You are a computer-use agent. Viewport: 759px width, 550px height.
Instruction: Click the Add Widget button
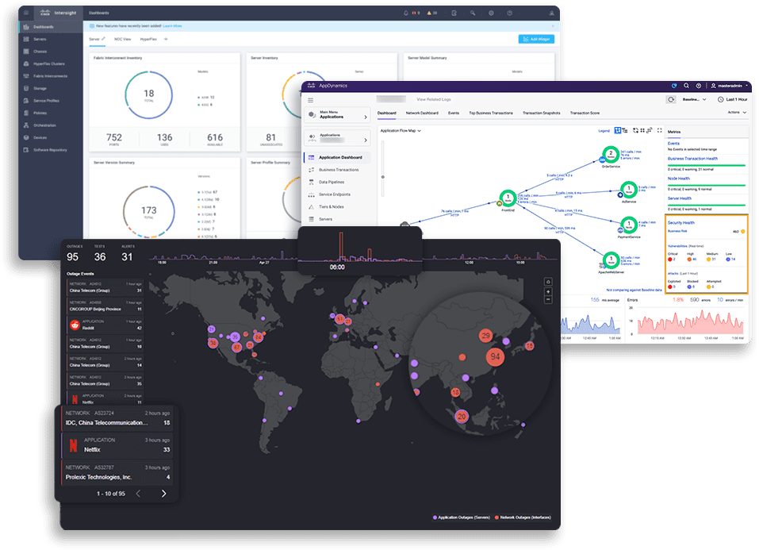pos(536,39)
